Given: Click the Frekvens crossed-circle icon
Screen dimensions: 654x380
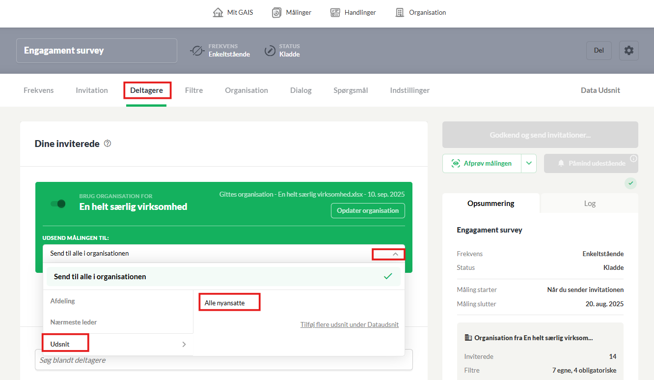Looking at the screenshot, I should click(197, 51).
